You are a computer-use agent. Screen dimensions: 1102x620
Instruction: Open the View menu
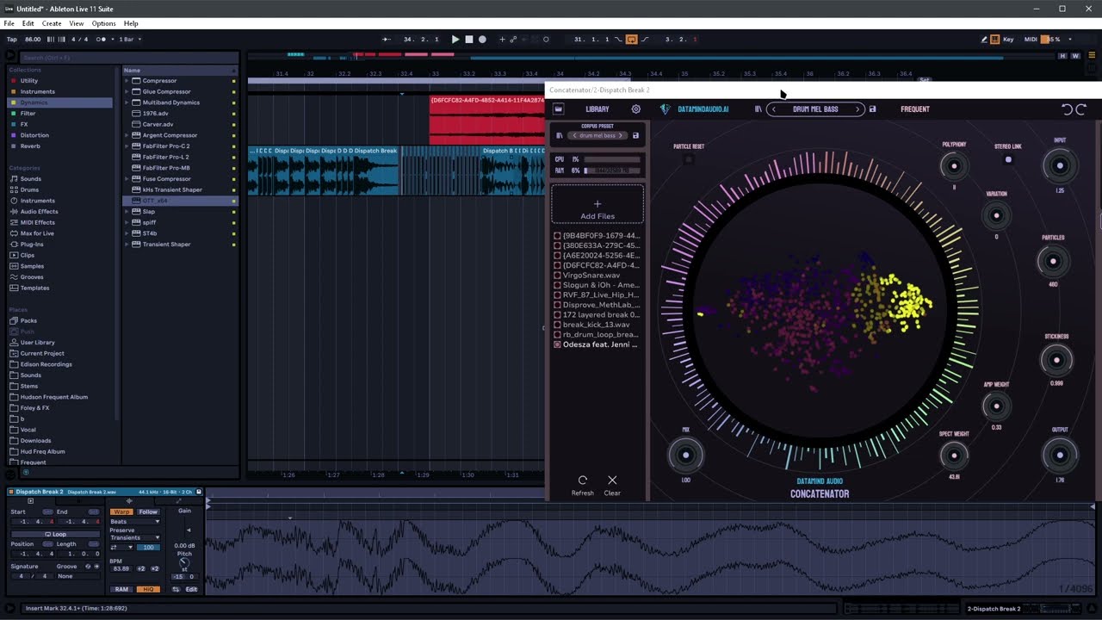pyautogui.click(x=77, y=23)
